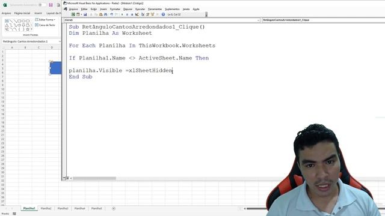
Task: Click the View Microsoft Excel icon in VBA toolbar
Action: point(73,14)
